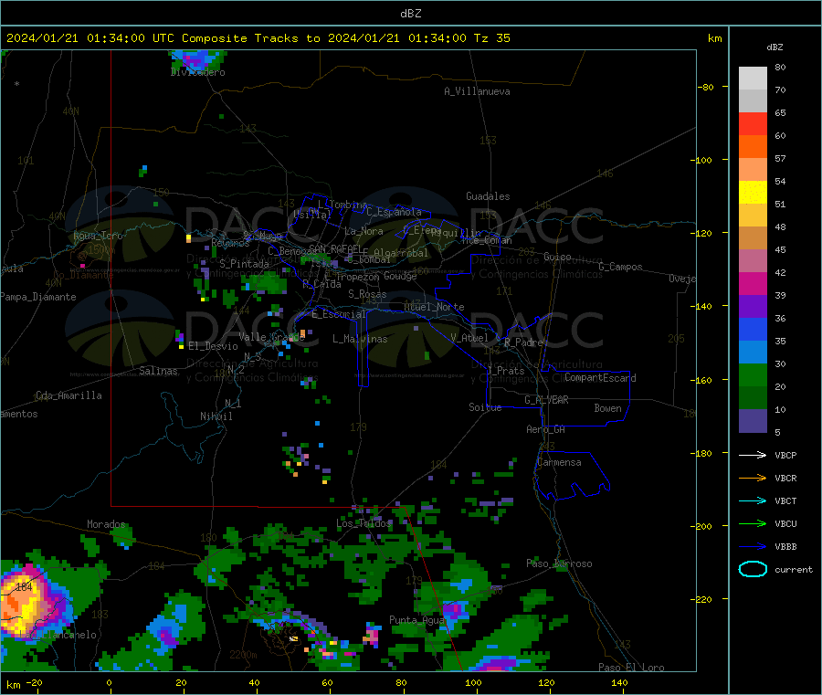Click the SAN_RAFAEL map label

click(335, 248)
